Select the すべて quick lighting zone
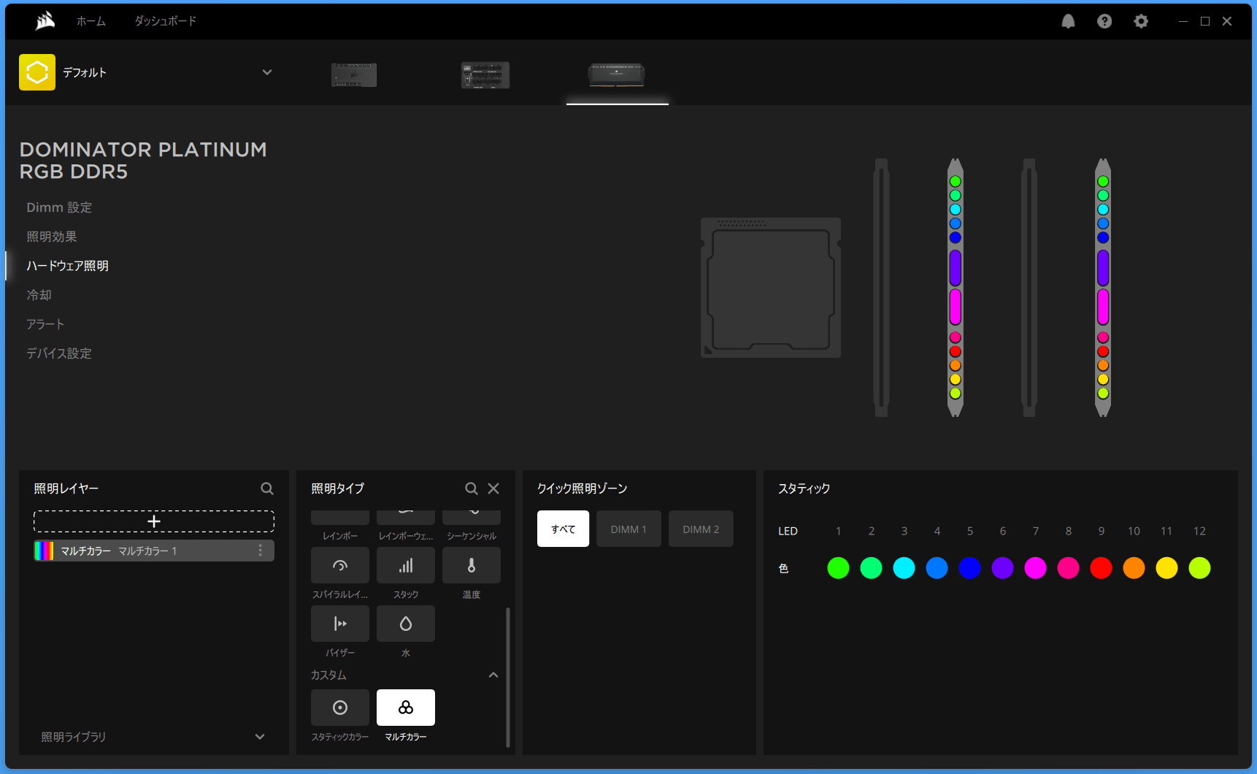The width and height of the screenshot is (1257, 774). (x=563, y=529)
